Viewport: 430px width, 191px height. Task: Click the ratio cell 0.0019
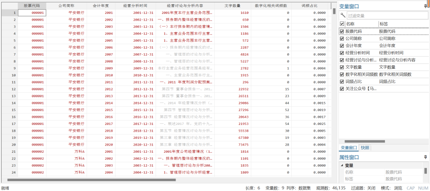[311, 110]
